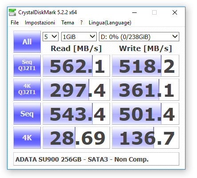Click the CrystalDiskMark app icon in title bar
Viewport: 197px width, 178px height.
[12, 12]
